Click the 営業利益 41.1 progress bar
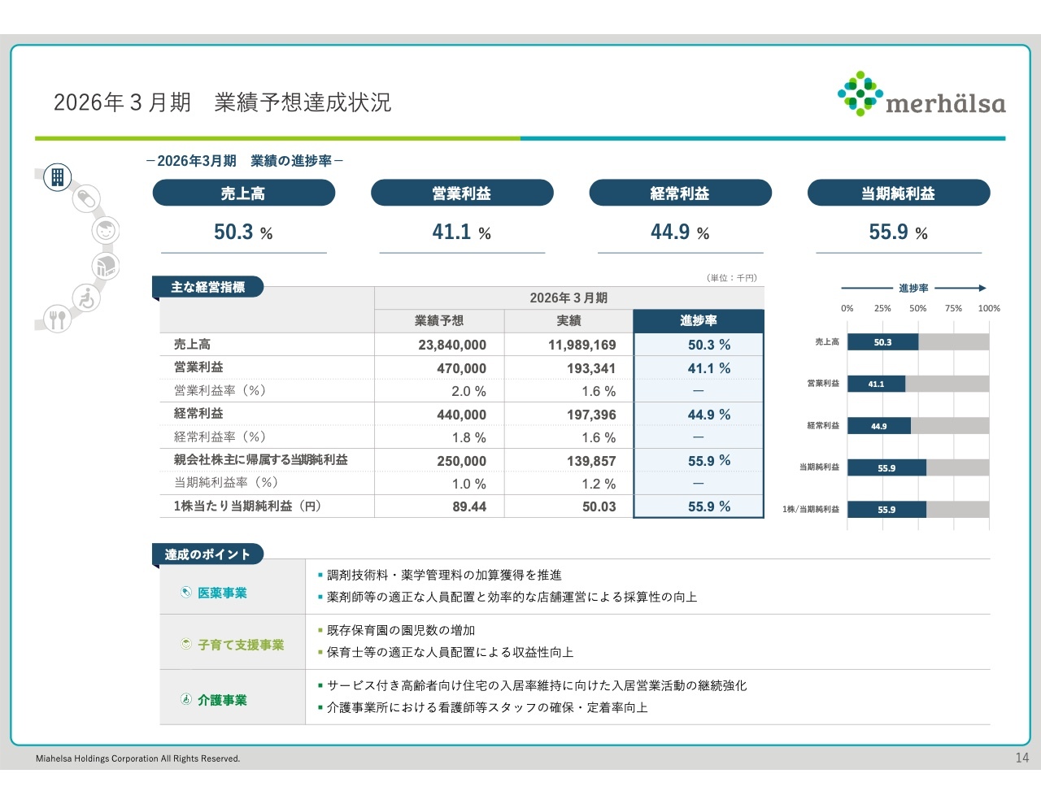The height and width of the screenshot is (804, 1041). [876, 384]
